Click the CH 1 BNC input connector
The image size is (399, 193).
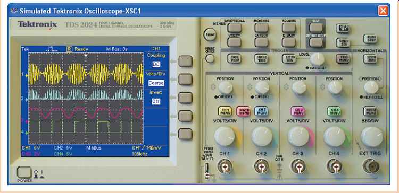225,166
